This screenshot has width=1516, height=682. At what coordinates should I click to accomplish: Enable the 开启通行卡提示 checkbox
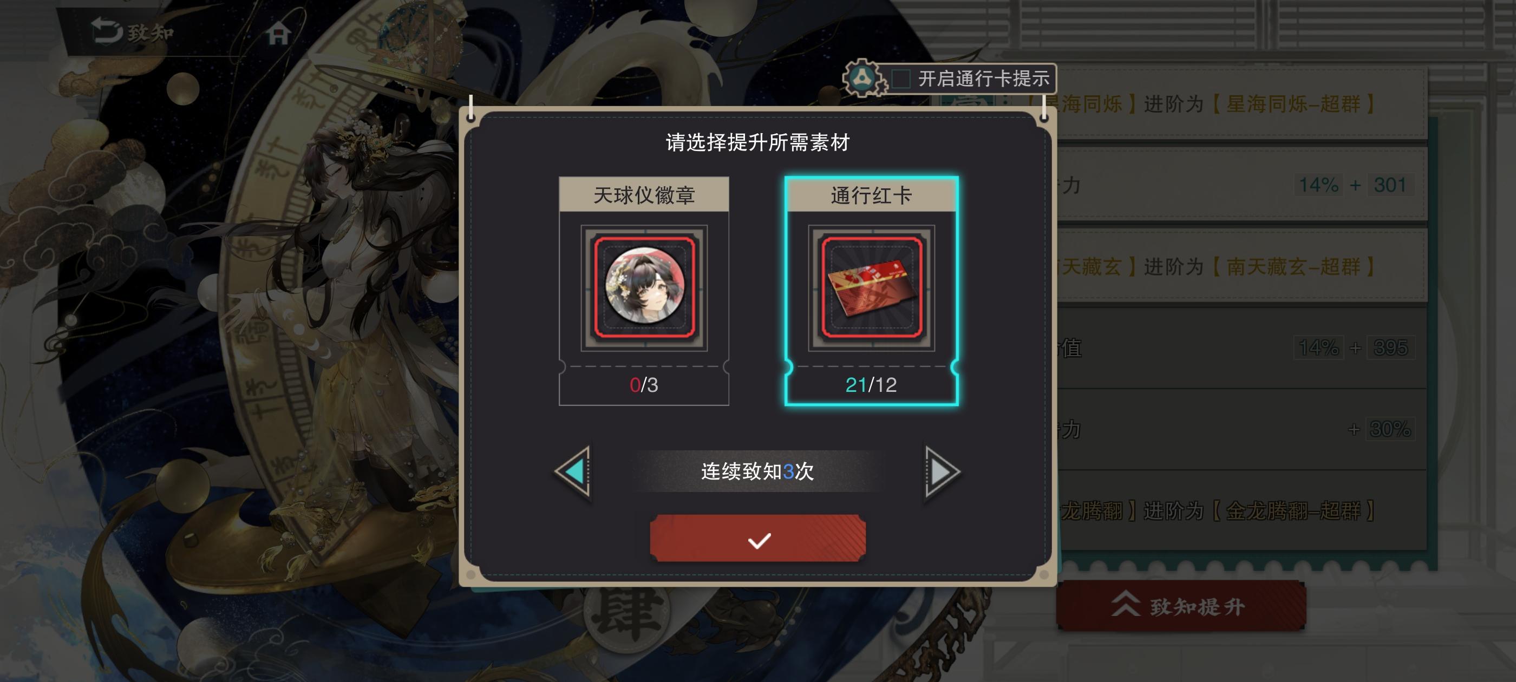click(x=900, y=78)
